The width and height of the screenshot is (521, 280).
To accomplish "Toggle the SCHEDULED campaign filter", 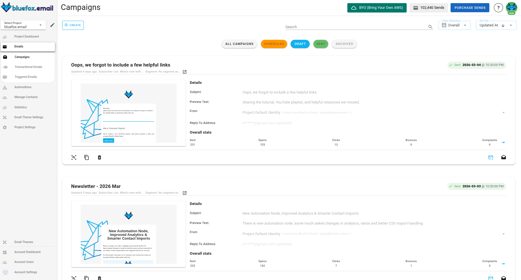I will [274, 44].
